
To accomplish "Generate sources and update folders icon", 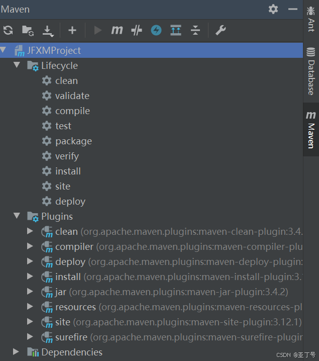I will (x=28, y=31).
